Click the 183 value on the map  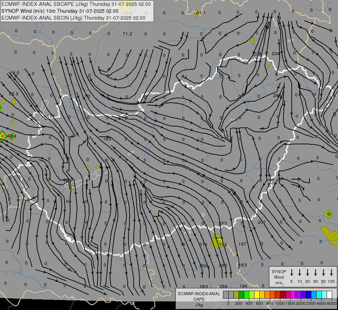(243, 265)
